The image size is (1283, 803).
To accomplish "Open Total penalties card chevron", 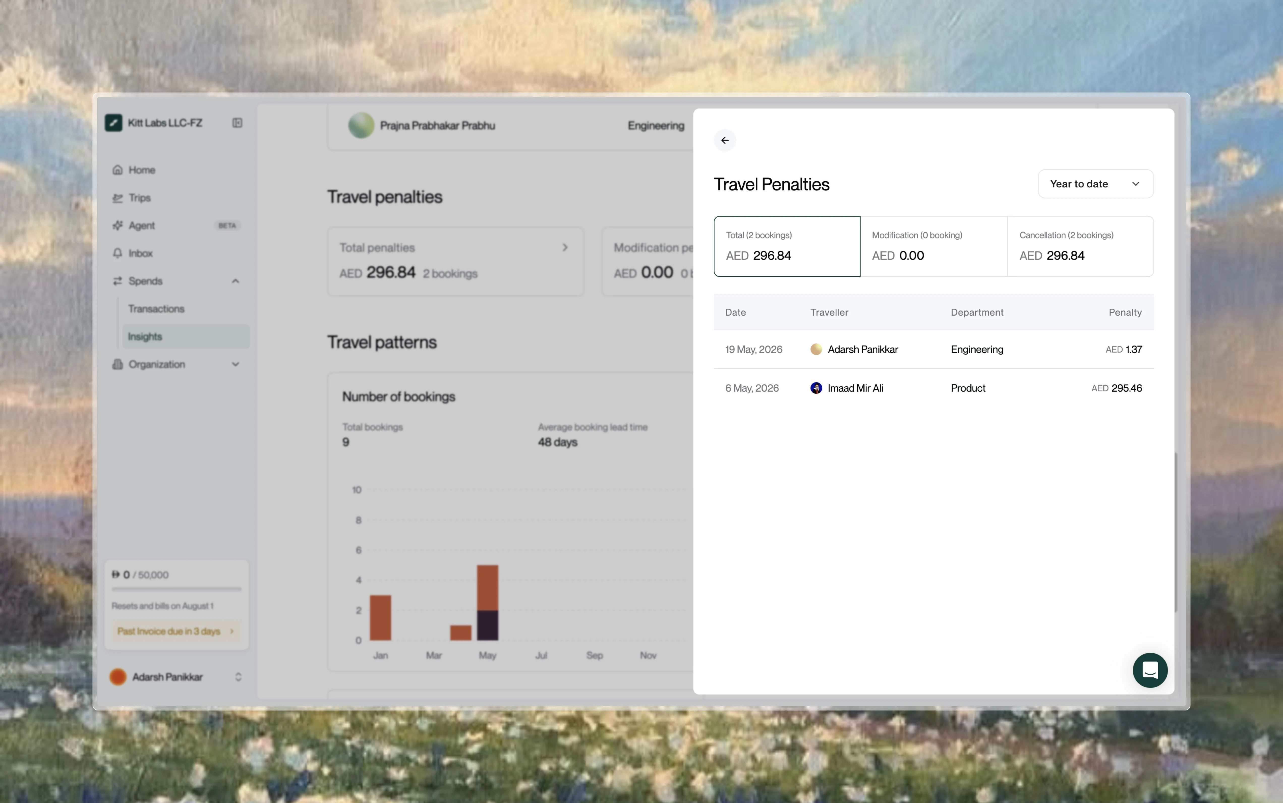I will 565,247.
